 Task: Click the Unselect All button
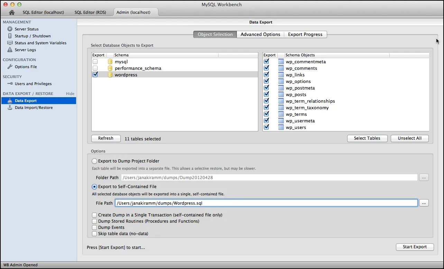(410, 138)
